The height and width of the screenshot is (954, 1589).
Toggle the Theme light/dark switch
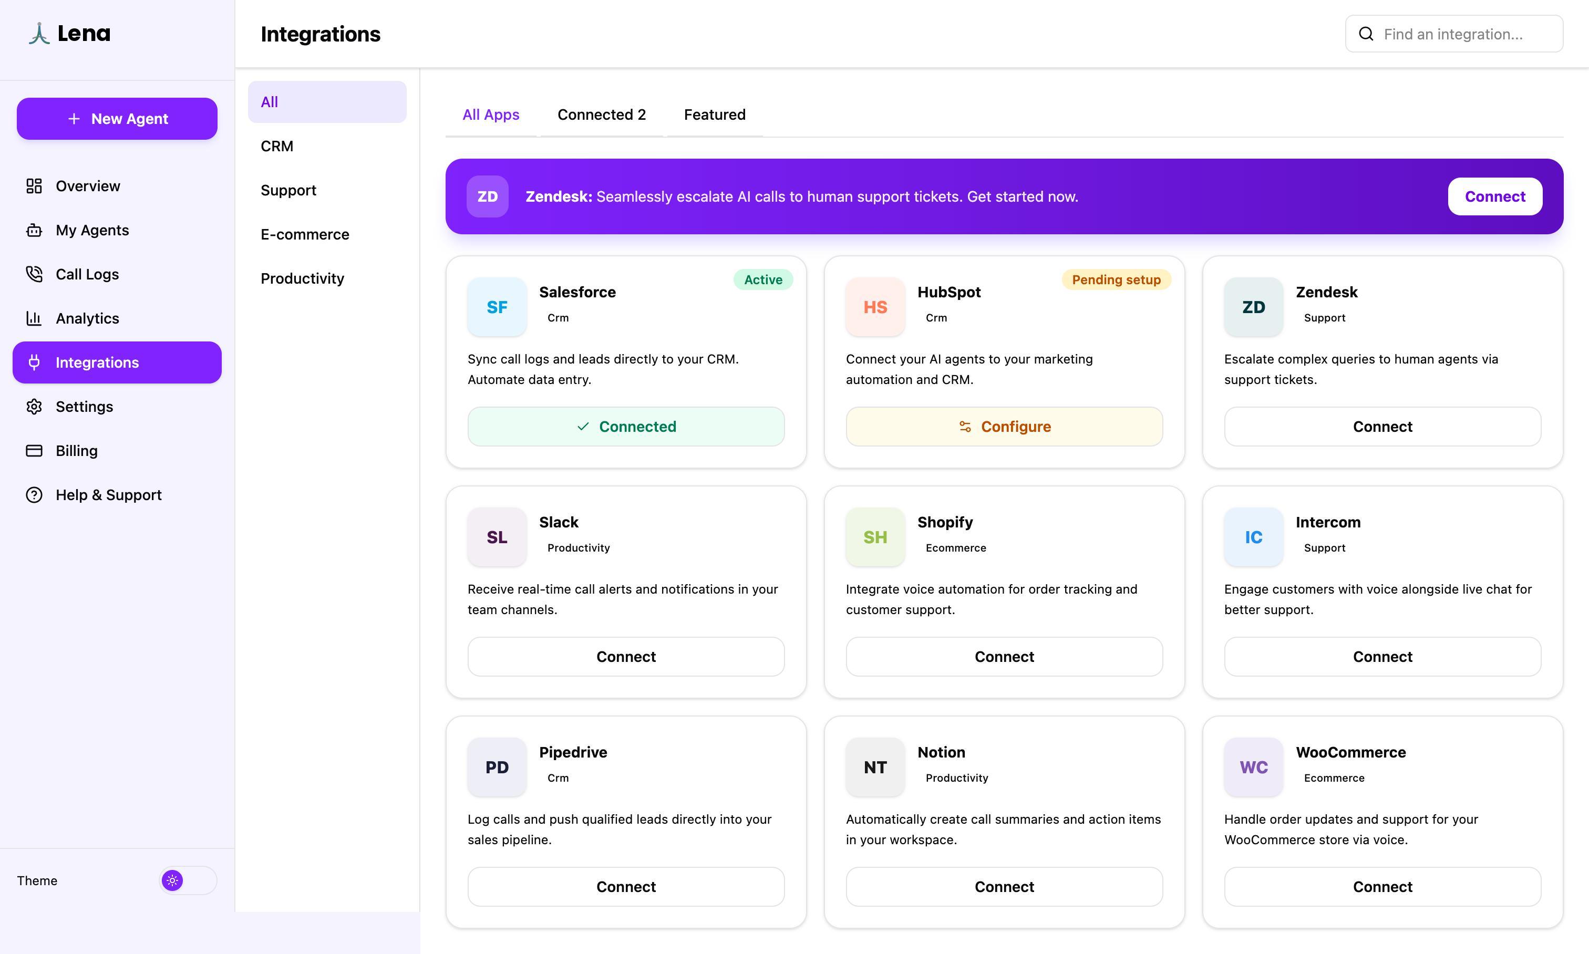[x=189, y=880]
